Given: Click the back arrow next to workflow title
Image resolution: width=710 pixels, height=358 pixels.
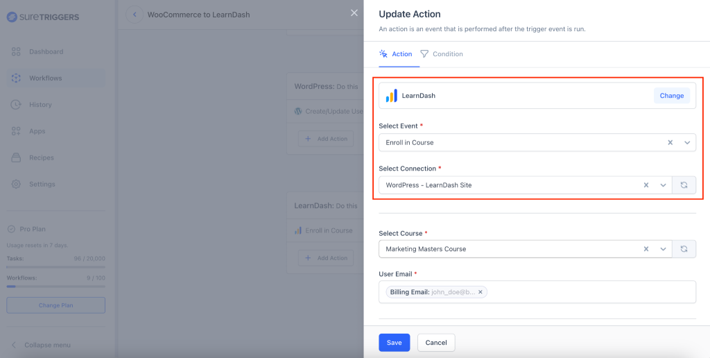Looking at the screenshot, I should coord(135,15).
